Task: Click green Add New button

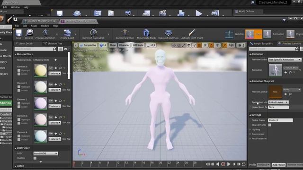Action: click(6, 103)
